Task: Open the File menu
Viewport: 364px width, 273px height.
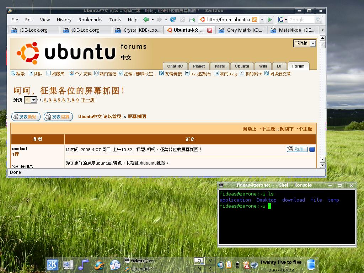Action: pyautogui.click(x=15, y=20)
